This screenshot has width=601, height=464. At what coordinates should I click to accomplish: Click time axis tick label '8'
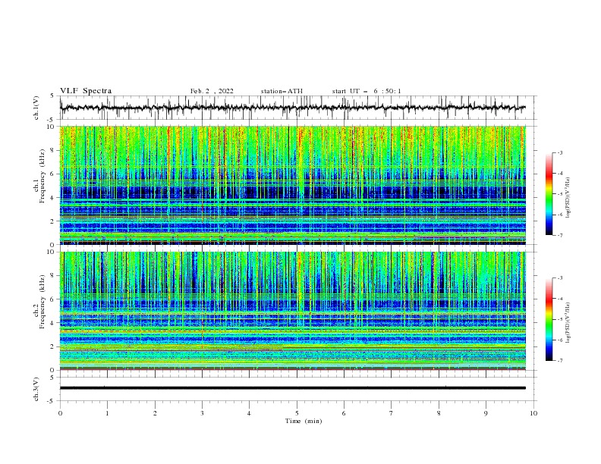pyautogui.click(x=439, y=413)
